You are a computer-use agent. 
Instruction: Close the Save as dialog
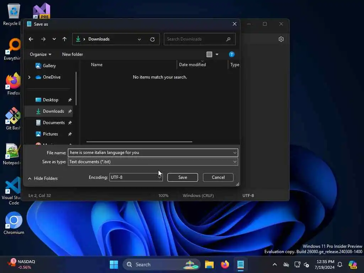pyautogui.click(x=235, y=24)
